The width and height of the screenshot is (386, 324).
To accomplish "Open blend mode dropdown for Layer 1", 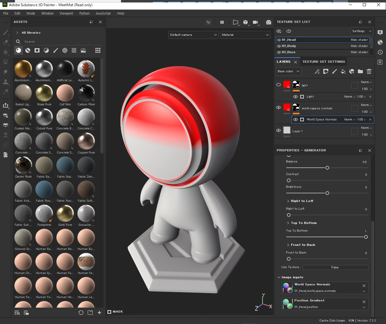I will [366, 128].
